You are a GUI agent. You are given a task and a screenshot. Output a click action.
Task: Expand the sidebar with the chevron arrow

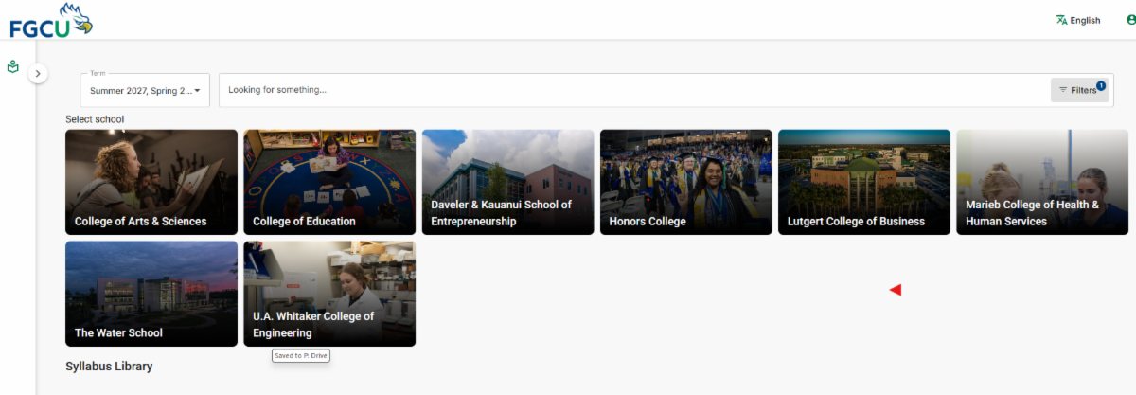pyautogui.click(x=38, y=73)
